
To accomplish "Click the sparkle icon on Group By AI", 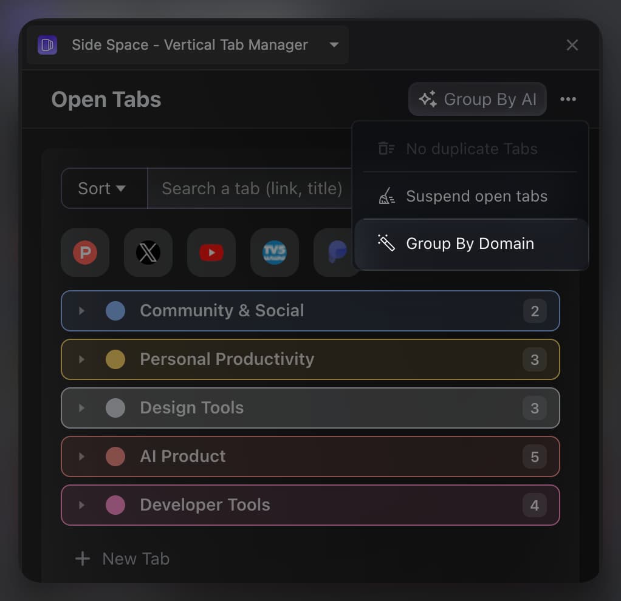I will tap(428, 99).
